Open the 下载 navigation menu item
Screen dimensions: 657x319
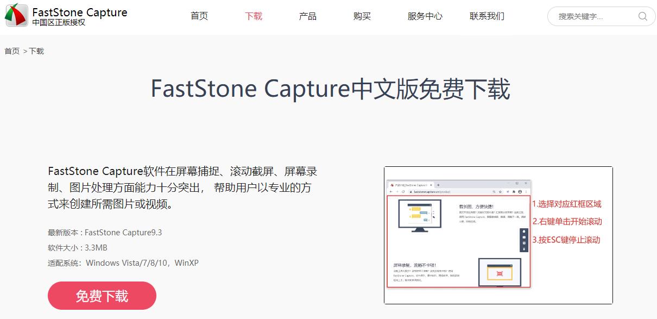254,16
